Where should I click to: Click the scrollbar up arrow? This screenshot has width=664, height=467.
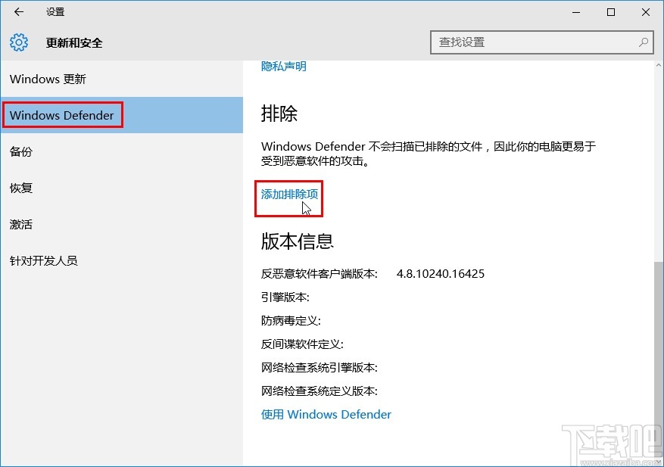(657, 67)
